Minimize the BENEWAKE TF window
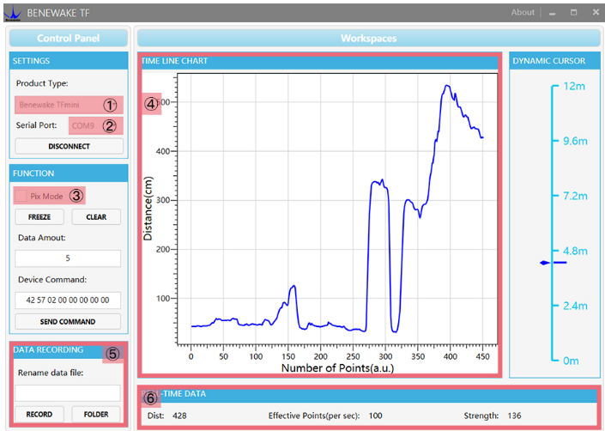This screenshot has height=431, width=605. [x=552, y=13]
